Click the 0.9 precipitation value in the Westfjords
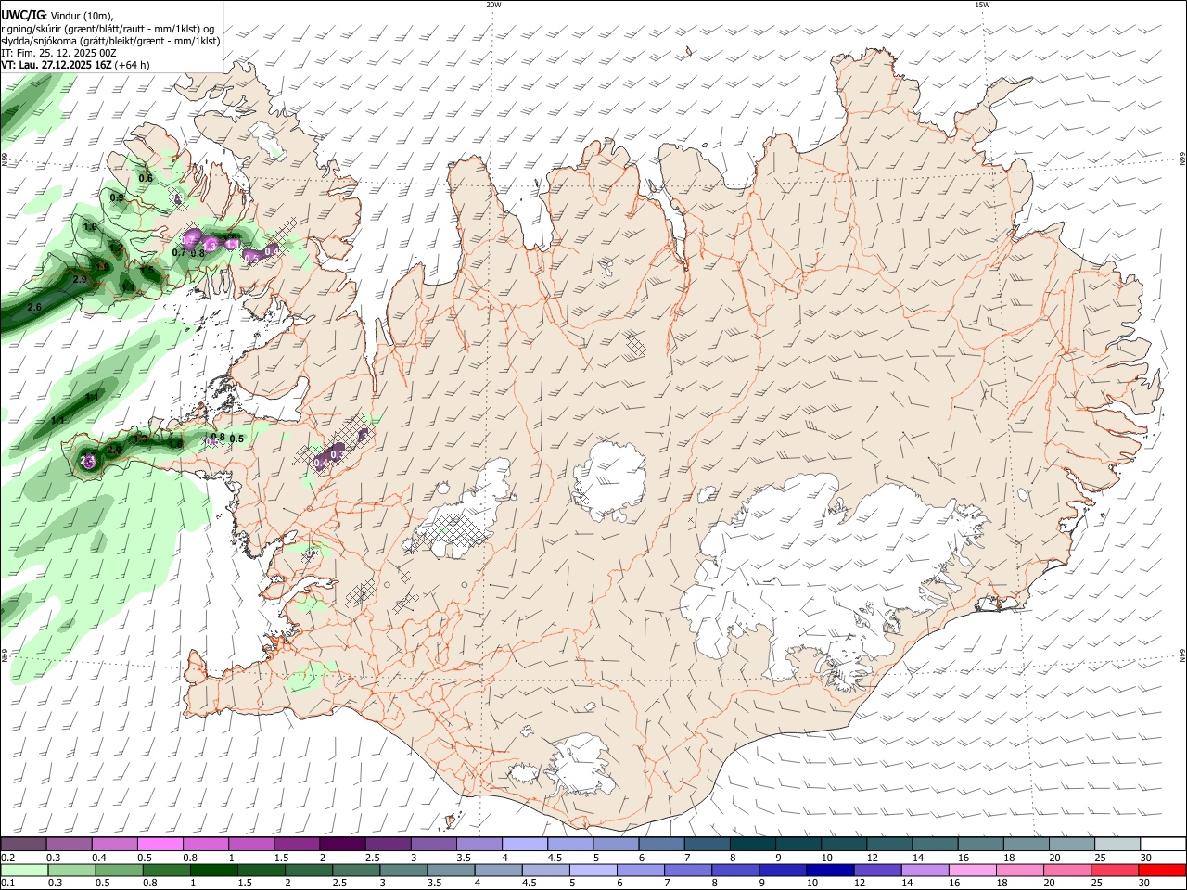The image size is (1187, 890). click(x=117, y=197)
